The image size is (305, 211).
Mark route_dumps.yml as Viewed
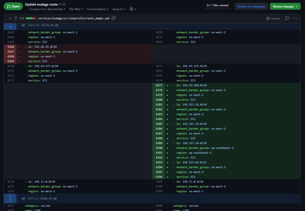point(273,18)
